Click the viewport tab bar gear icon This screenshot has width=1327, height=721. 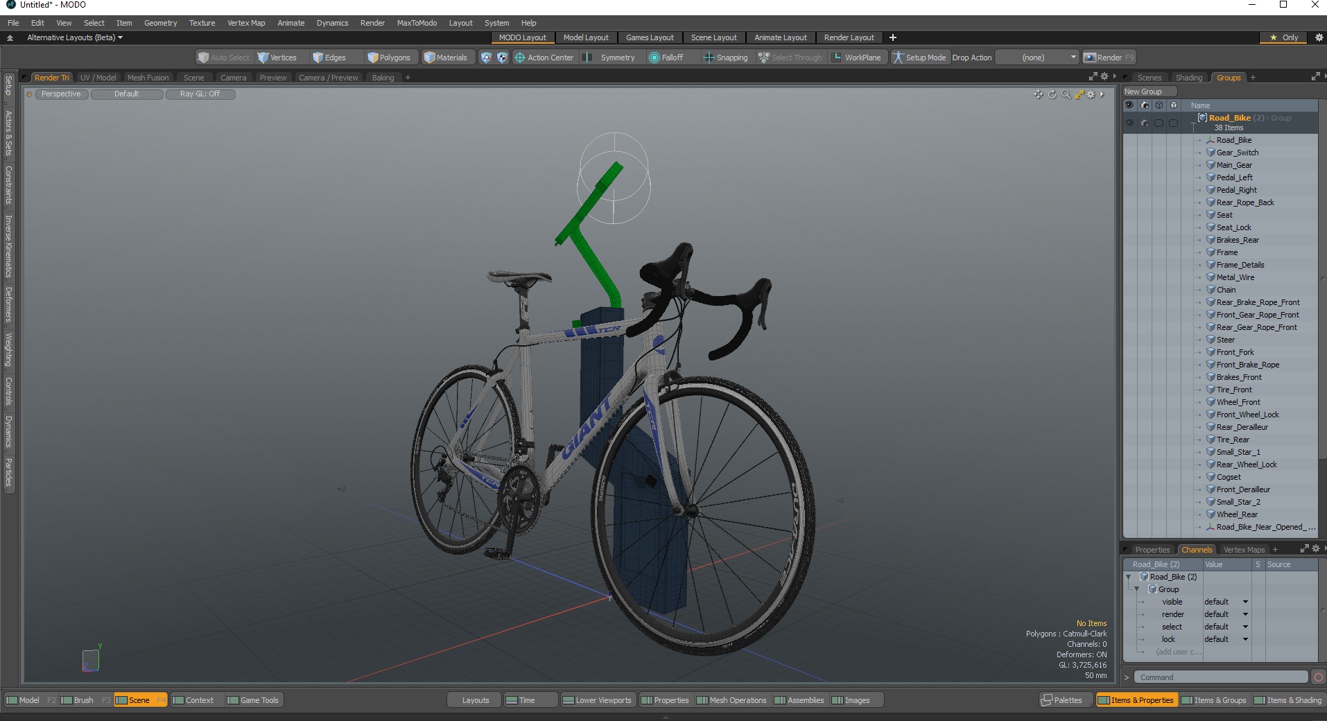coord(1104,77)
